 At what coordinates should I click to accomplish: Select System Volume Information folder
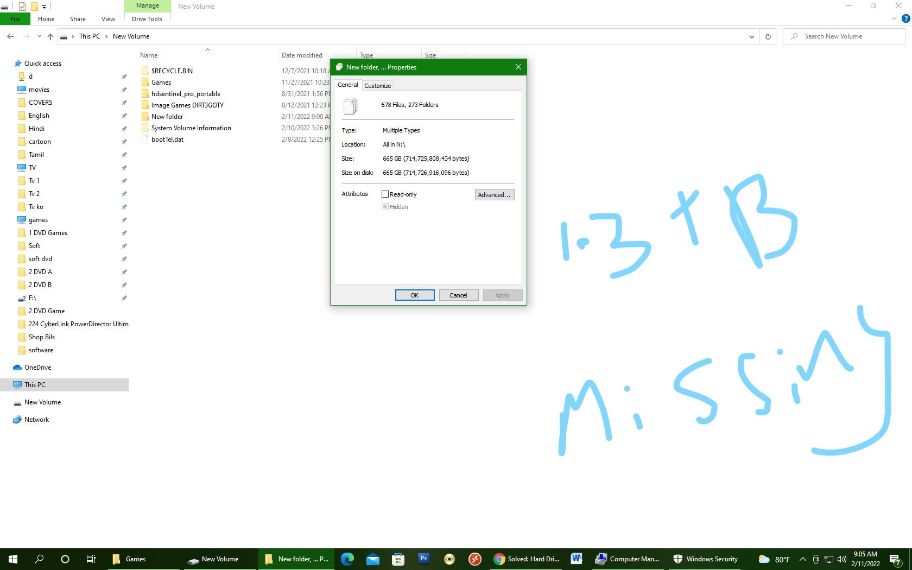(191, 128)
